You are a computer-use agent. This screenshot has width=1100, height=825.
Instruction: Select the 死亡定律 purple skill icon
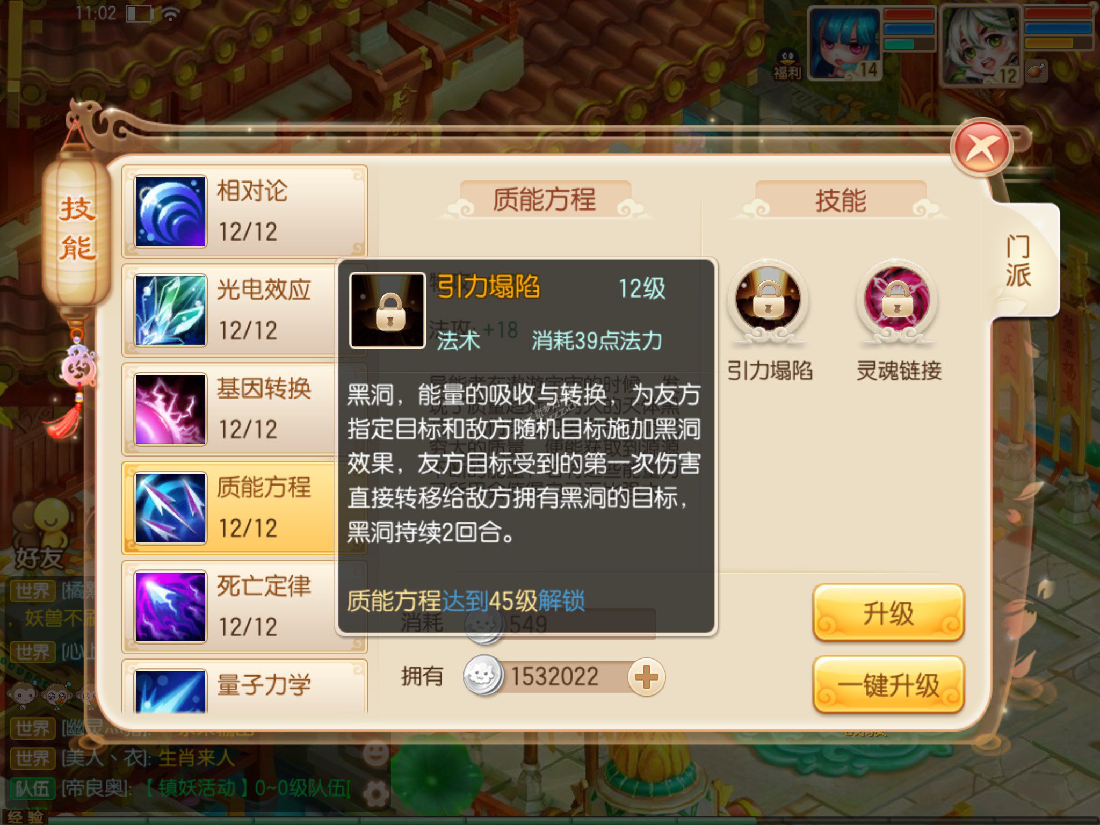171,607
